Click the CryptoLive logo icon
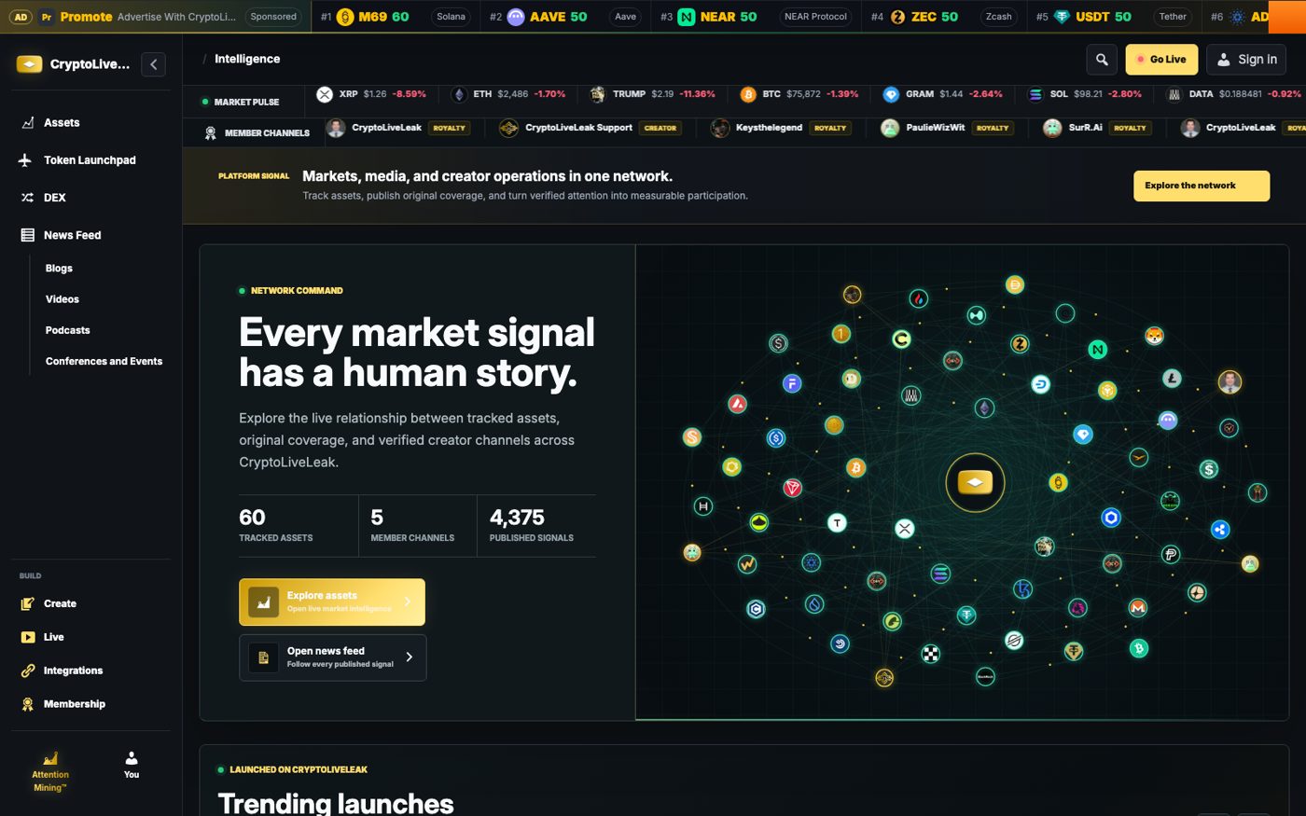Viewport: 1306px width, 816px height. pyautogui.click(x=30, y=64)
